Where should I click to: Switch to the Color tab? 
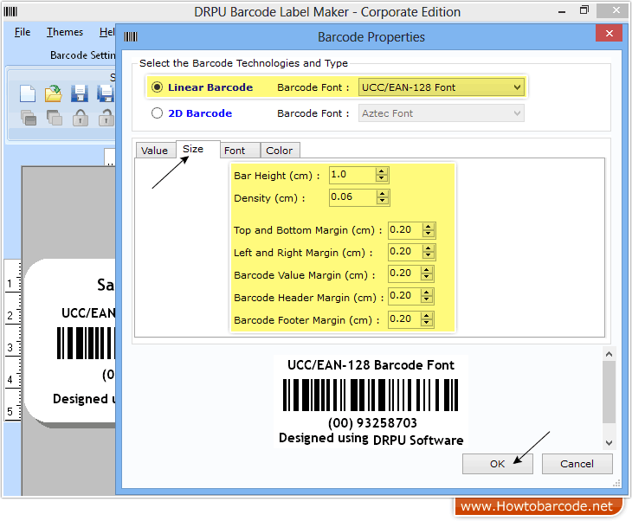(280, 151)
